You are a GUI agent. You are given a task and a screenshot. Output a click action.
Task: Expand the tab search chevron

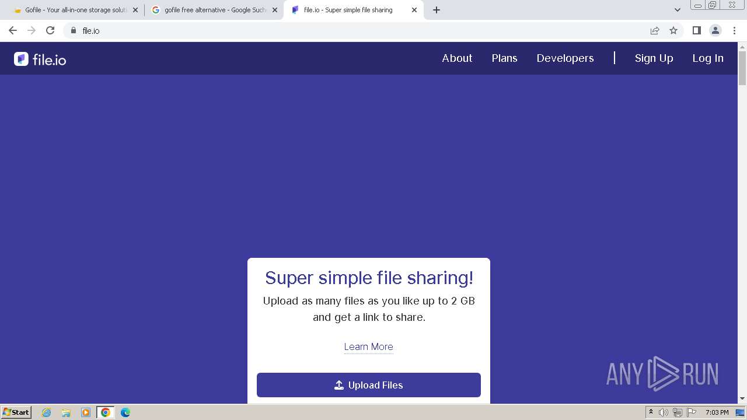click(x=678, y=10)
